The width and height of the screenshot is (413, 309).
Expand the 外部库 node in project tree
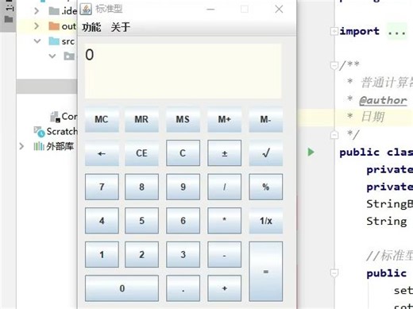(21, 146)
